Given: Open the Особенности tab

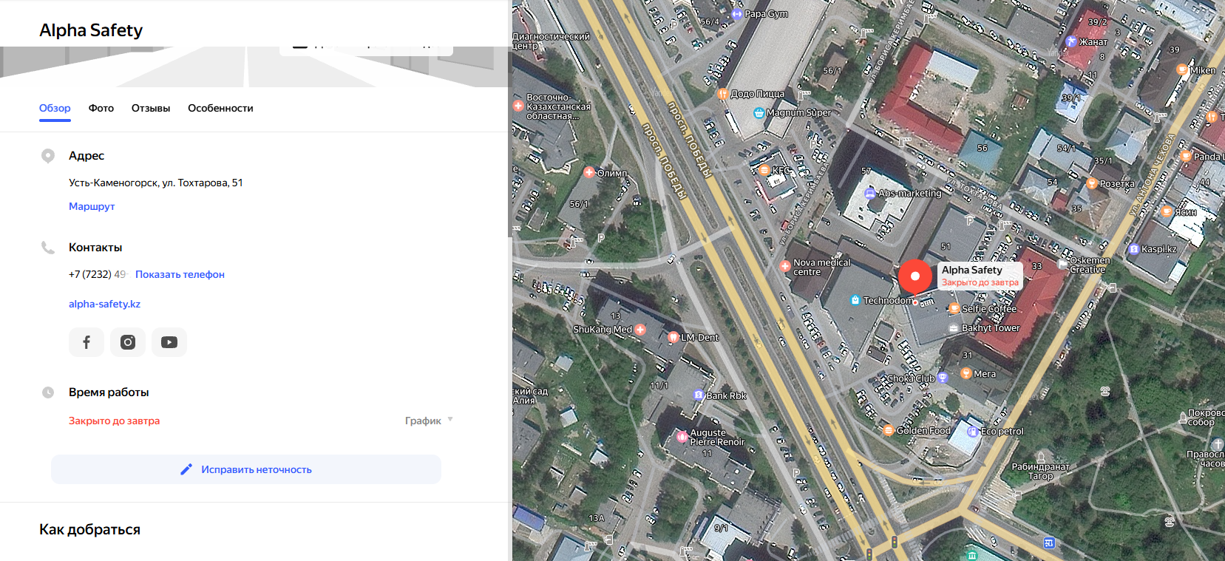Looking at the screenshot, I should 220,108.
